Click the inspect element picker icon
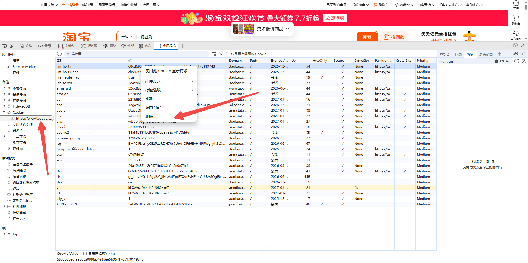The width and height of the screenshot is (528, 263). (x=4, y=46)
